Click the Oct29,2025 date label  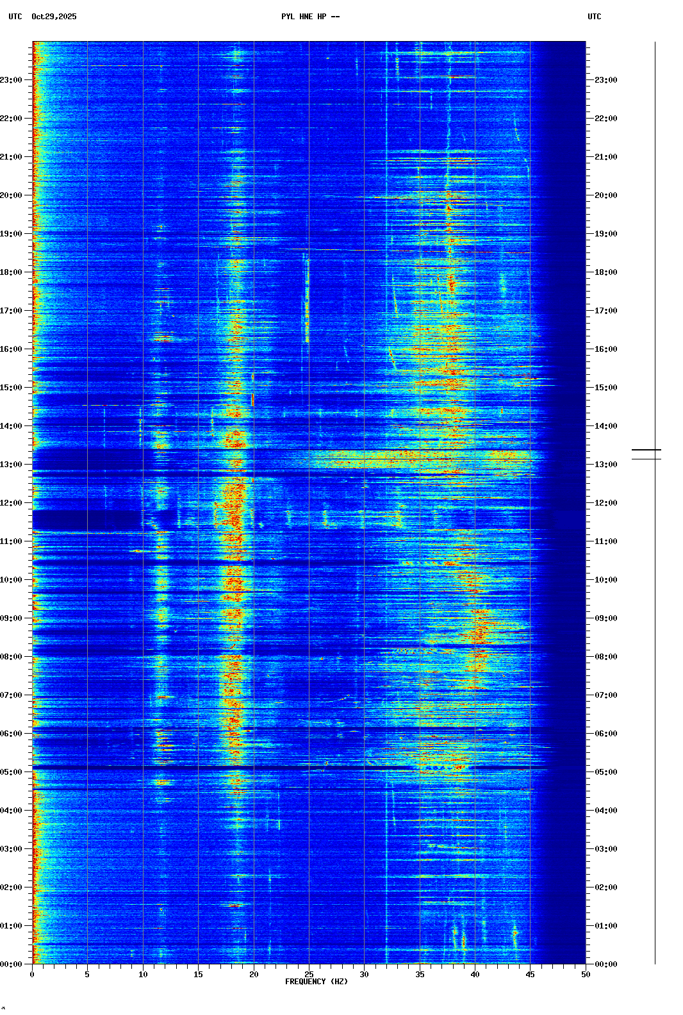coord(54,17)
